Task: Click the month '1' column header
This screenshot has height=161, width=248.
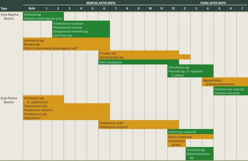Action: 46,8
